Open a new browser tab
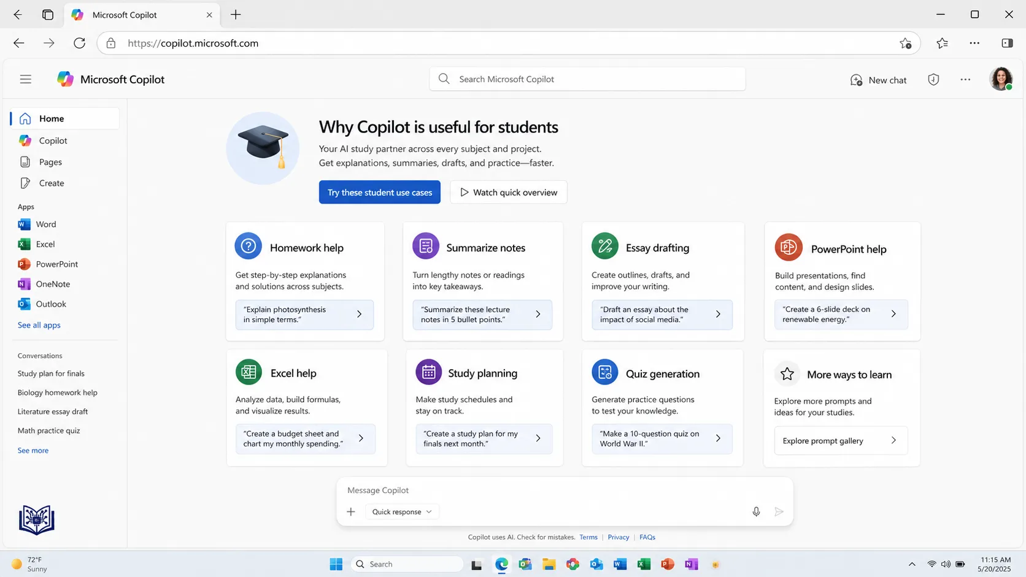The height and width of the screenshot is (577, 1026). point(236,15)
